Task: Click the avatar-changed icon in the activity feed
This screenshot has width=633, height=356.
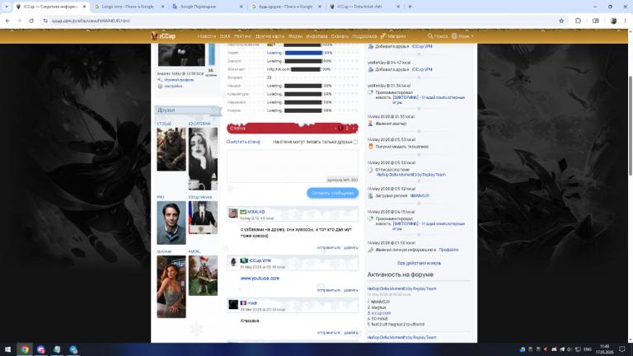Action: [371, 124]
